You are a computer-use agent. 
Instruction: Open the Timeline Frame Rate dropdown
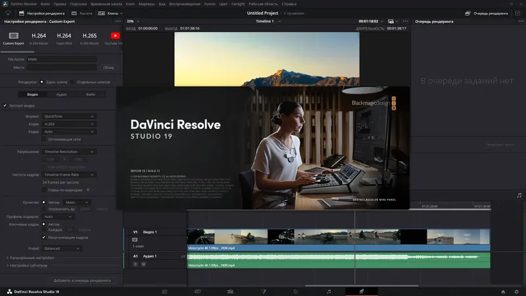click(x=69, y=174)
